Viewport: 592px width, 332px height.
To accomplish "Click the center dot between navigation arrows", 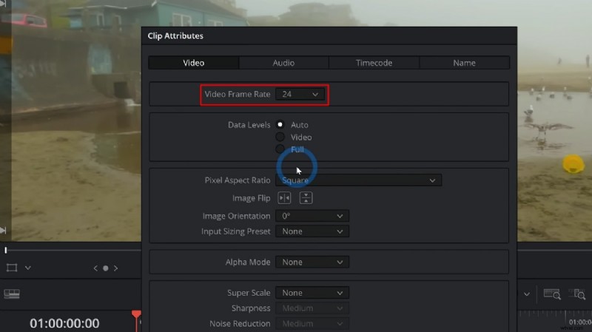I will click(x=106, y=268).
